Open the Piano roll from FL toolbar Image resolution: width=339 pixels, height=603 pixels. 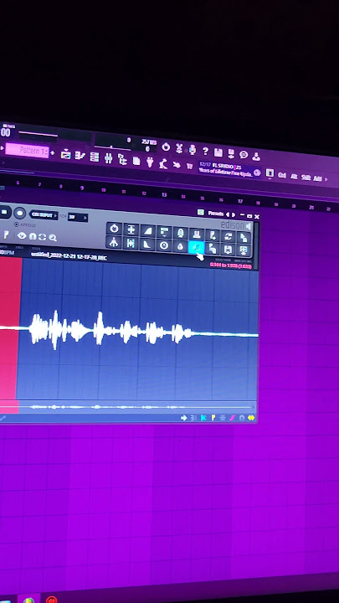click(80, 156)
